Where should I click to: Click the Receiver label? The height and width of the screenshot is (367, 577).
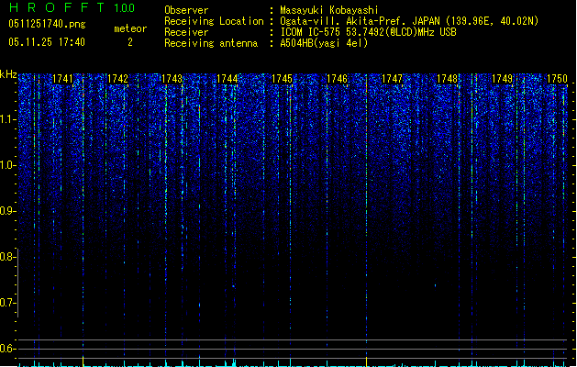[186, 32]
